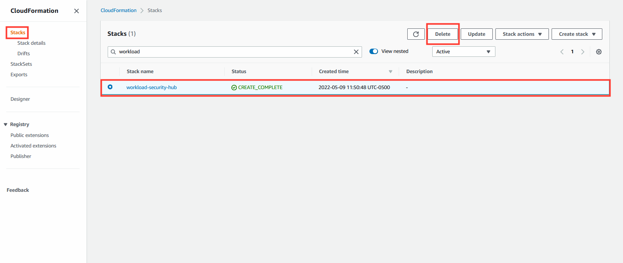The width and height of the screenshot is (623, 263).
Task: Open StackSets in the sidebar
Action: [21, 64]
